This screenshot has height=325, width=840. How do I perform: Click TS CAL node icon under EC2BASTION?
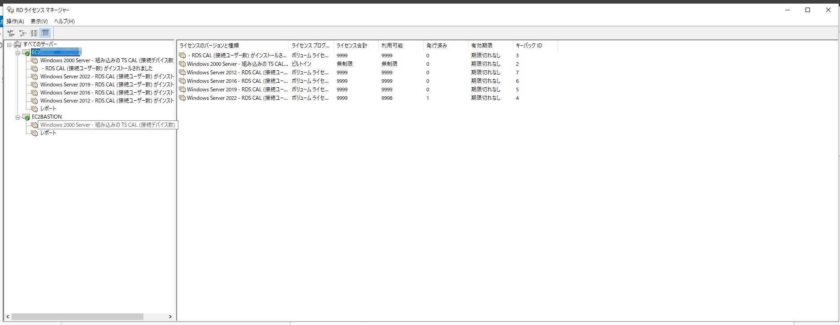point(35,125)
